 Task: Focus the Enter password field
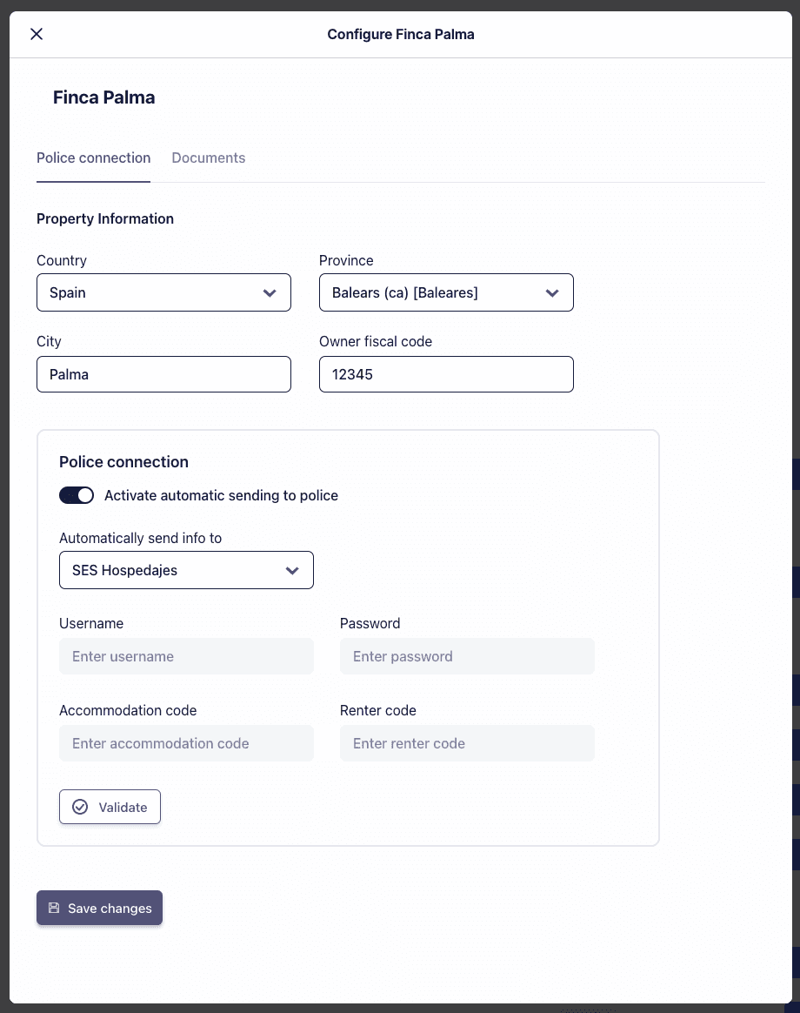[x=467, y=656]
